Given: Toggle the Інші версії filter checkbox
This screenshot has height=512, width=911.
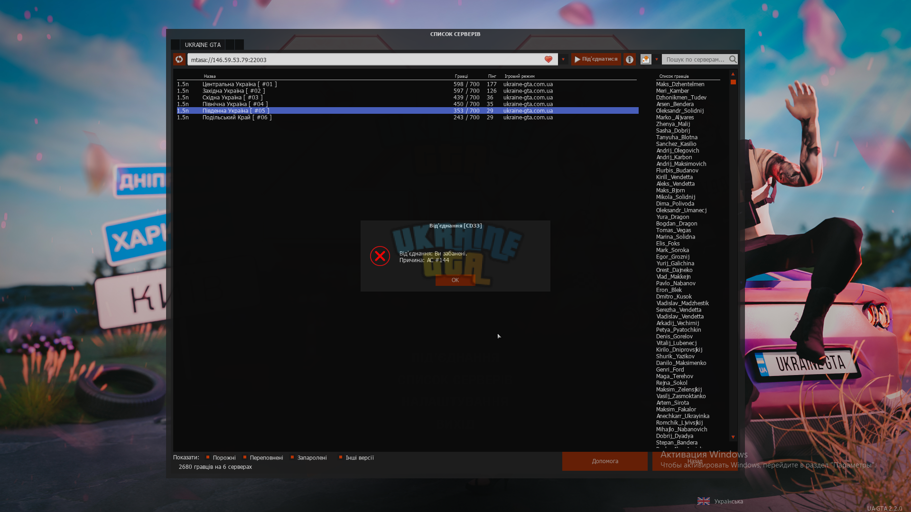Looking at the screenshot, I should pyautogui.click(x=341, y=457).
